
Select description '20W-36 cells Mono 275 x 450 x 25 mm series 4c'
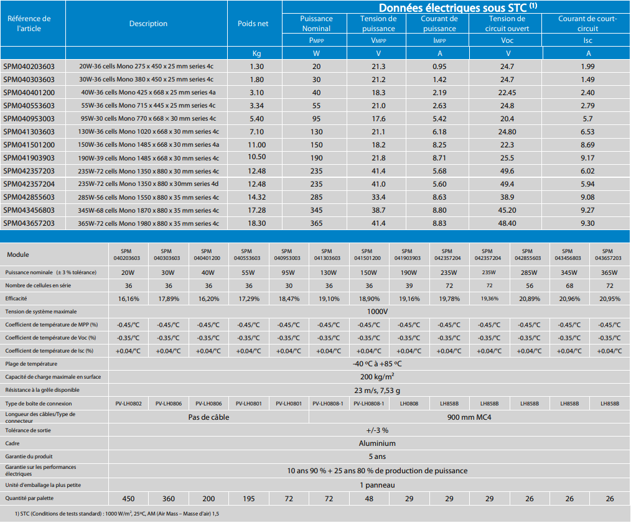(146, 67)
